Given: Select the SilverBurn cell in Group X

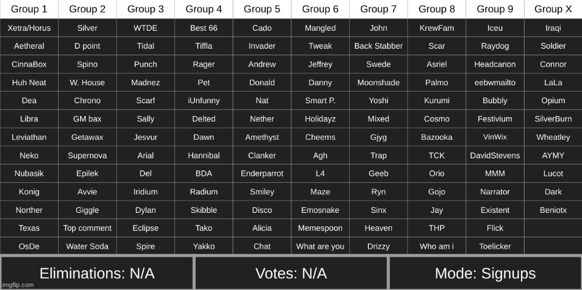Looking at the screenshot, I should tap(552, 119).
